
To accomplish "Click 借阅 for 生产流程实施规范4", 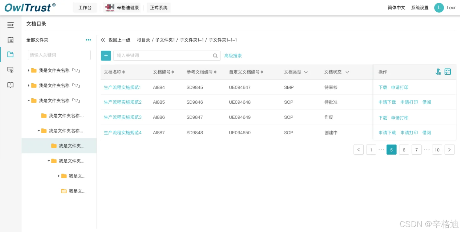I will click(x=427, y=133).
